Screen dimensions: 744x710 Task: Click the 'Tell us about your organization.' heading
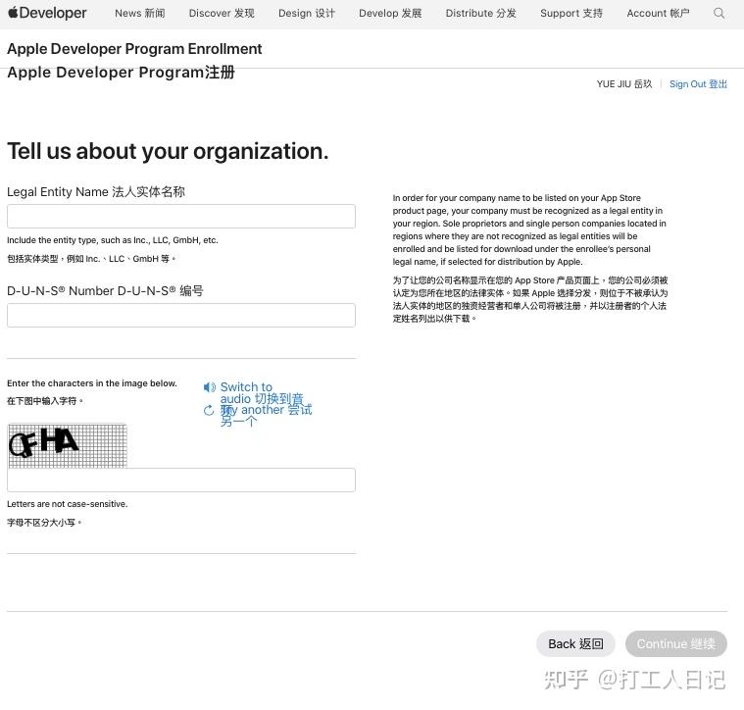[168, 151]
